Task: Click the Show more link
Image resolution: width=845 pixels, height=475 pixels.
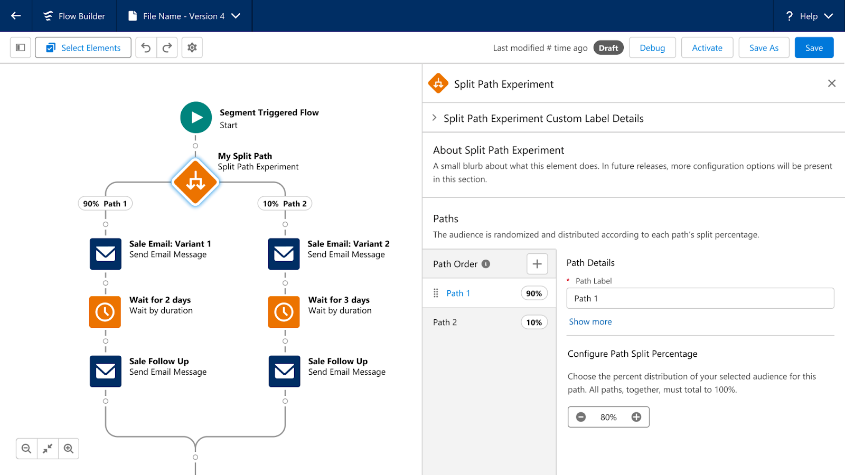Action: [590, 322]
